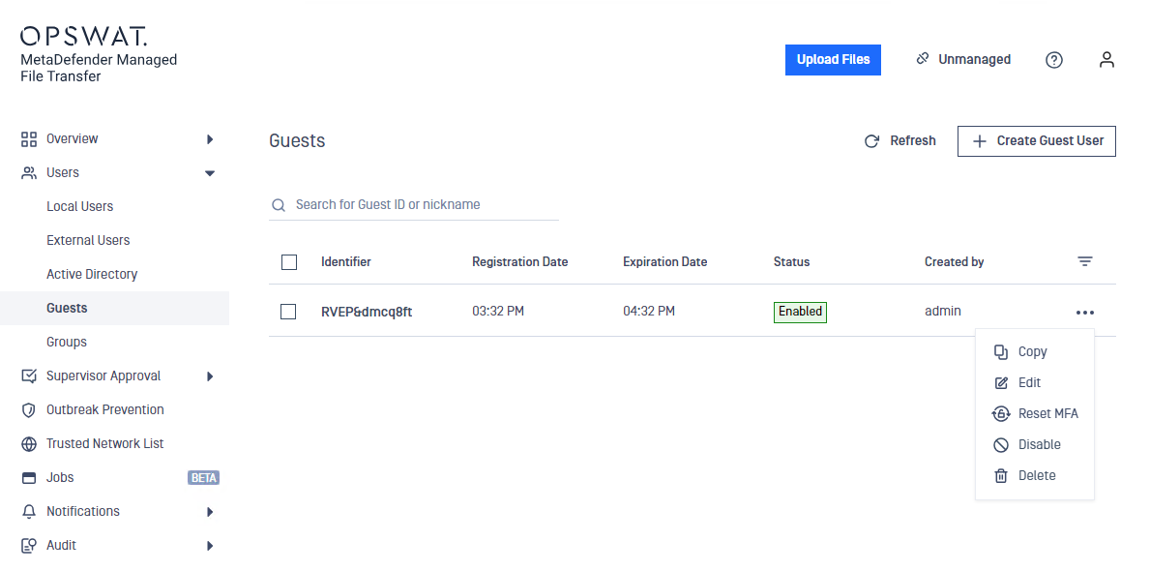Screen dimensions: 1150x571
Task: Click the Outbreak Prevention shield icon
Action: pyautogui.click(x=29, y=410)
